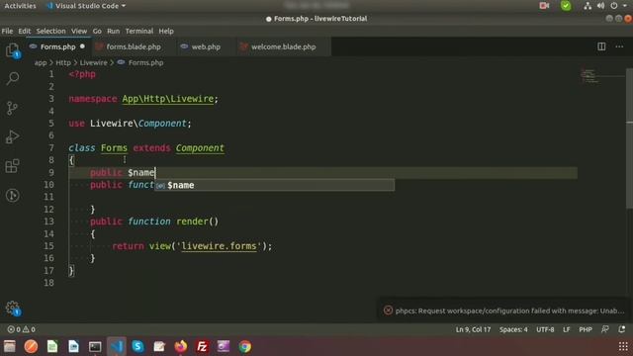Open the power tray icon
Image resolution: width=633 pixels, height=356 pixels.
[x=613, y=6]
